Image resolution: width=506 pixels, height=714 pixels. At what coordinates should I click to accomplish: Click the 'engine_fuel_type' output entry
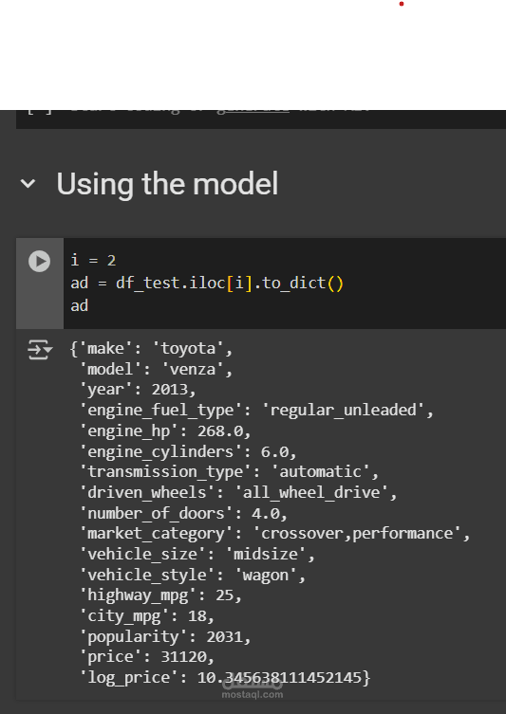click(x=256, y=411)
